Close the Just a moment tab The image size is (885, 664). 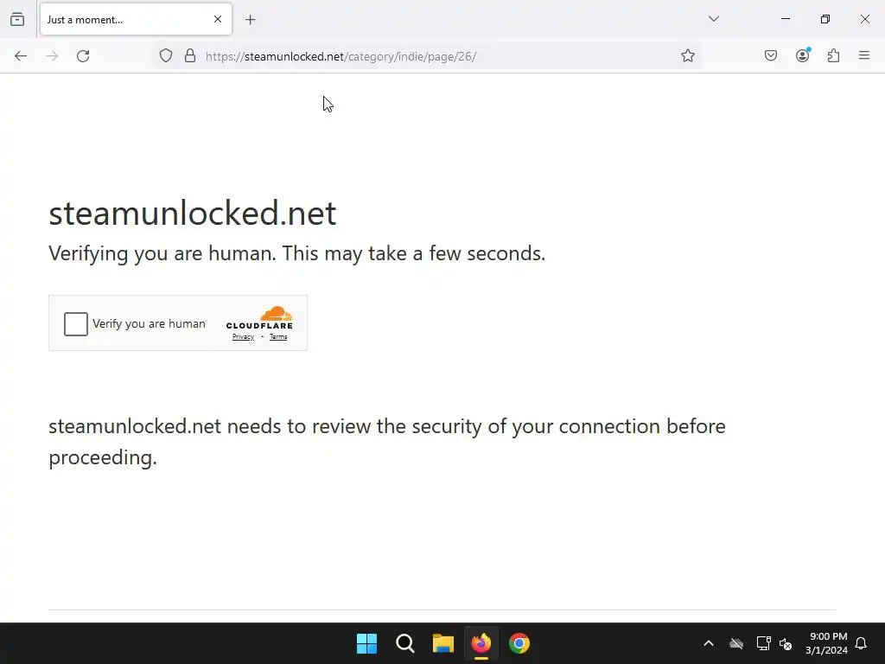pyautogui.click(x=218, y=19)
